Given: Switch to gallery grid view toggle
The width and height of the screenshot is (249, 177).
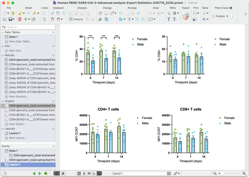Looking at the screenshot, I should (x=63, y=173).
